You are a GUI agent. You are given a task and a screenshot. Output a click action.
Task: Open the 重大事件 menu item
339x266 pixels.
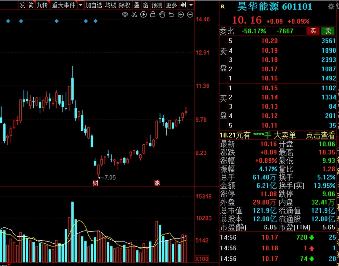64,5
